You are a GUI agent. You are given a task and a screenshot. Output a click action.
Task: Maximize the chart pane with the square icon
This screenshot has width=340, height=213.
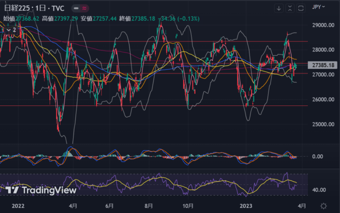click(x=301, y=8)
